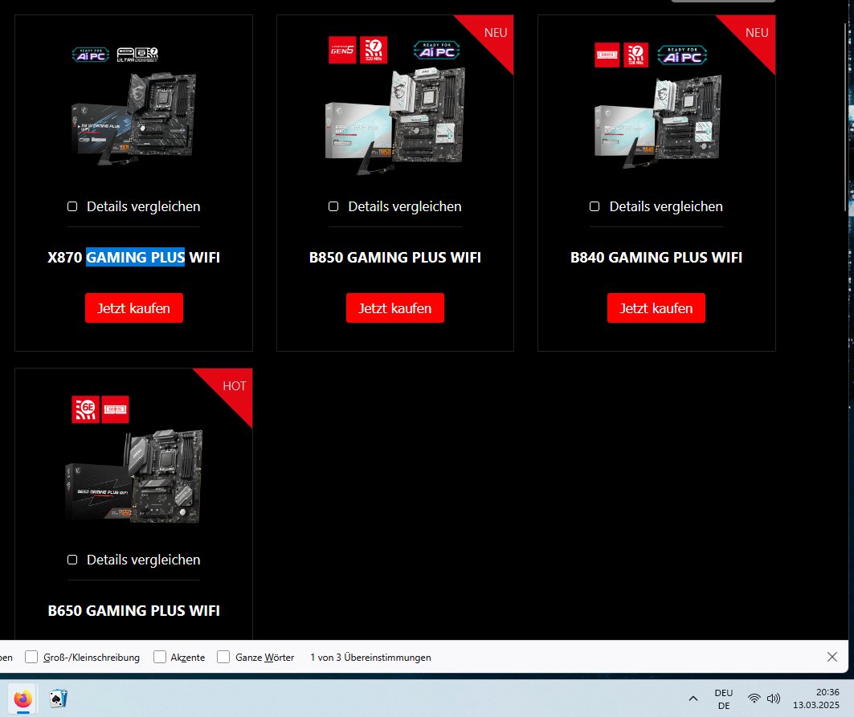854x717 pixels.
Task: Click the DDR5 badge on the B650 card
Action: click(115, 409)
